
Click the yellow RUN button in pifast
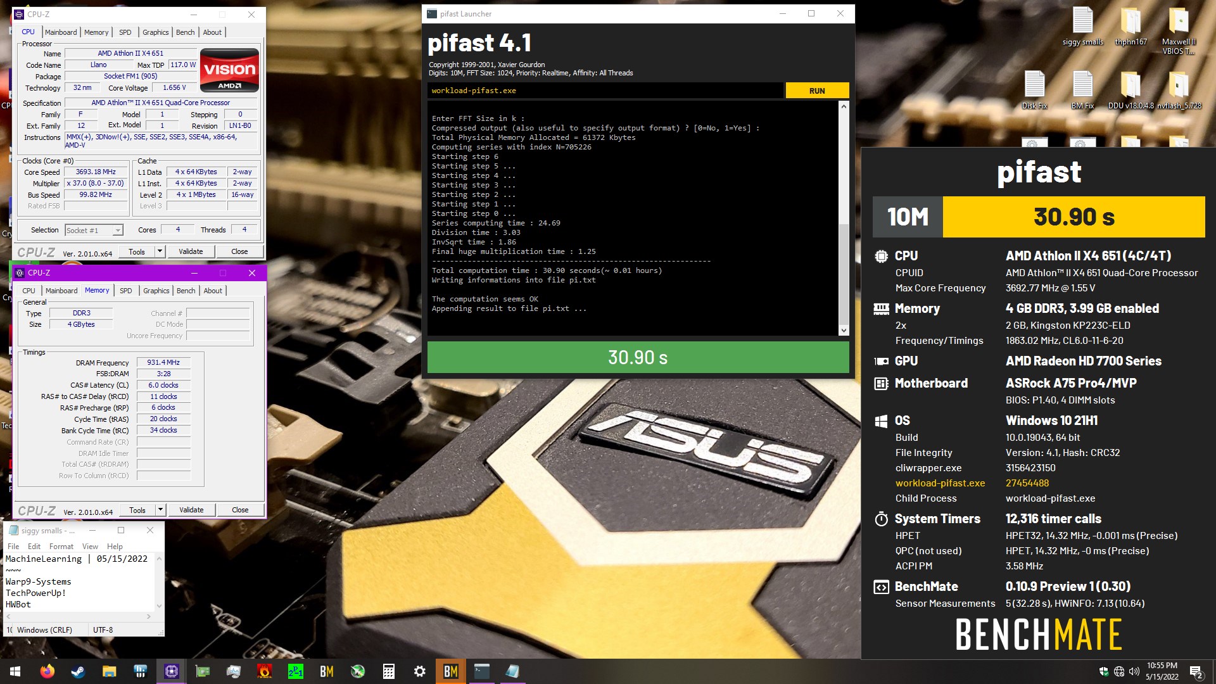(817, 91)
